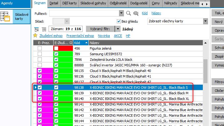Click Vybraný filtr button
The image size is (224, 126).
[100, 29]
